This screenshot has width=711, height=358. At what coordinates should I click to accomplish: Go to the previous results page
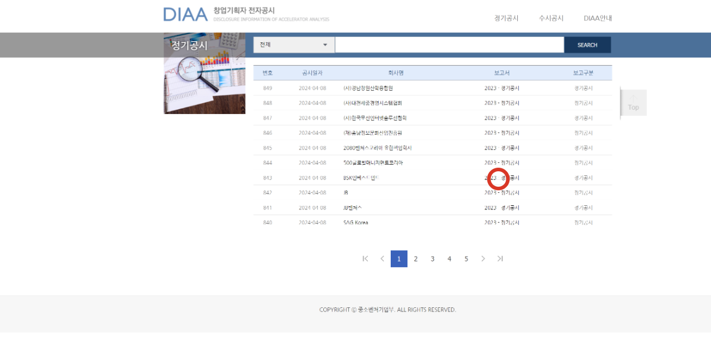382,258
